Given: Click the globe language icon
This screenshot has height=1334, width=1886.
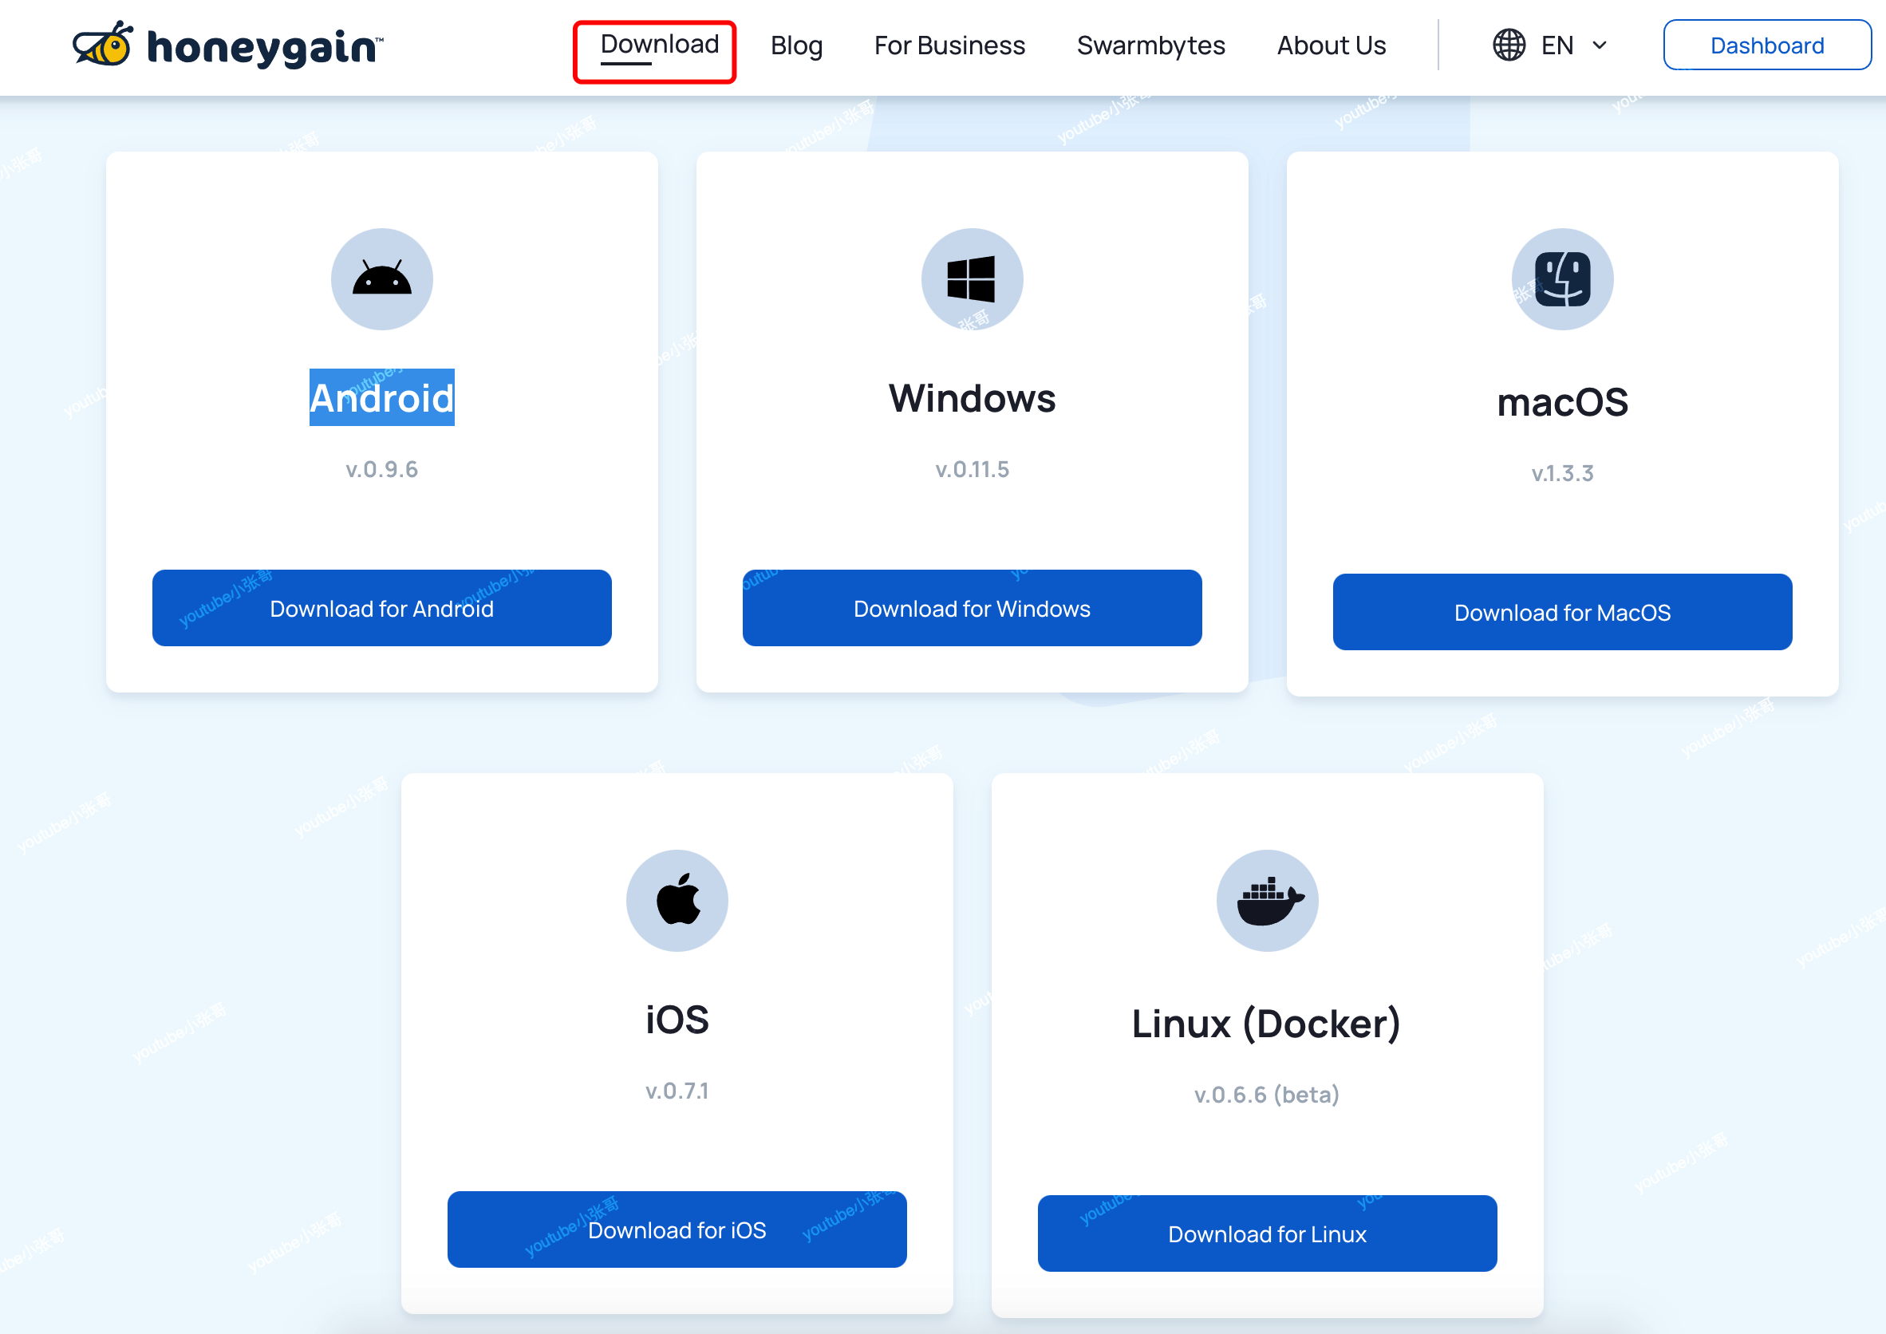Looking at the screenshot, I should [x=1509, y=45].
